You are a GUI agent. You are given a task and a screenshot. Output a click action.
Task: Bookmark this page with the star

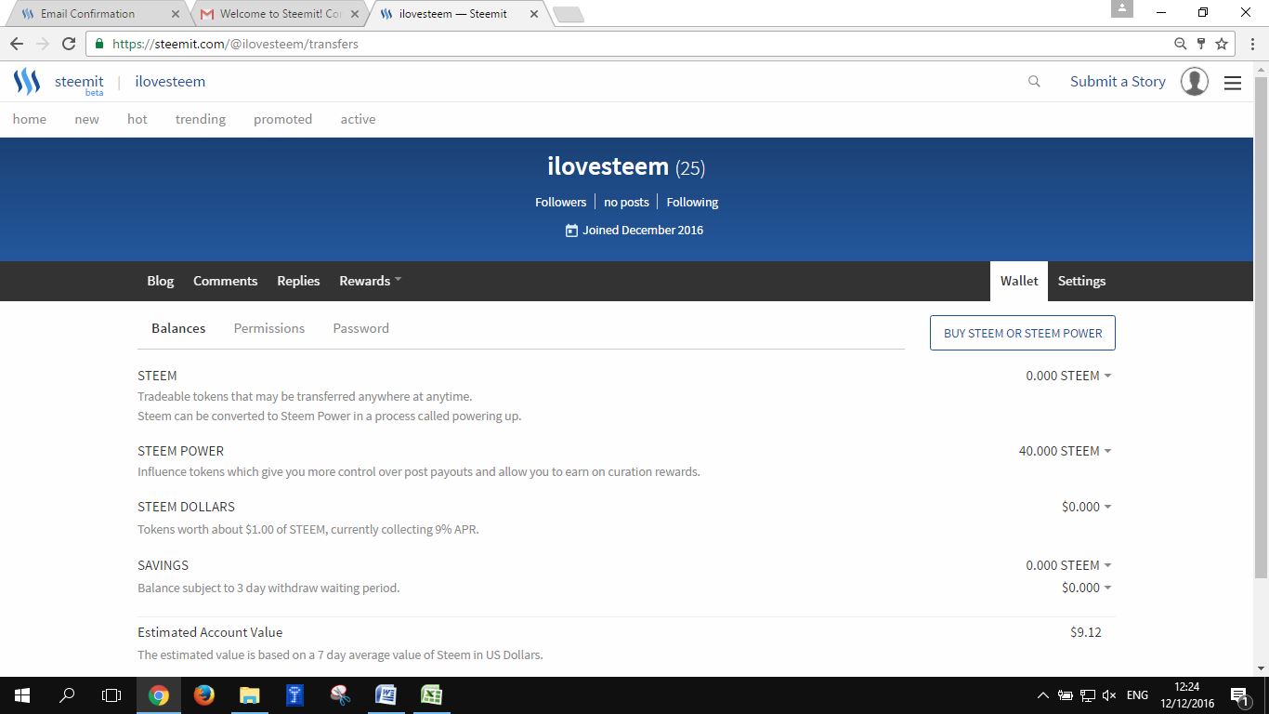click(x=1222, y=44)
